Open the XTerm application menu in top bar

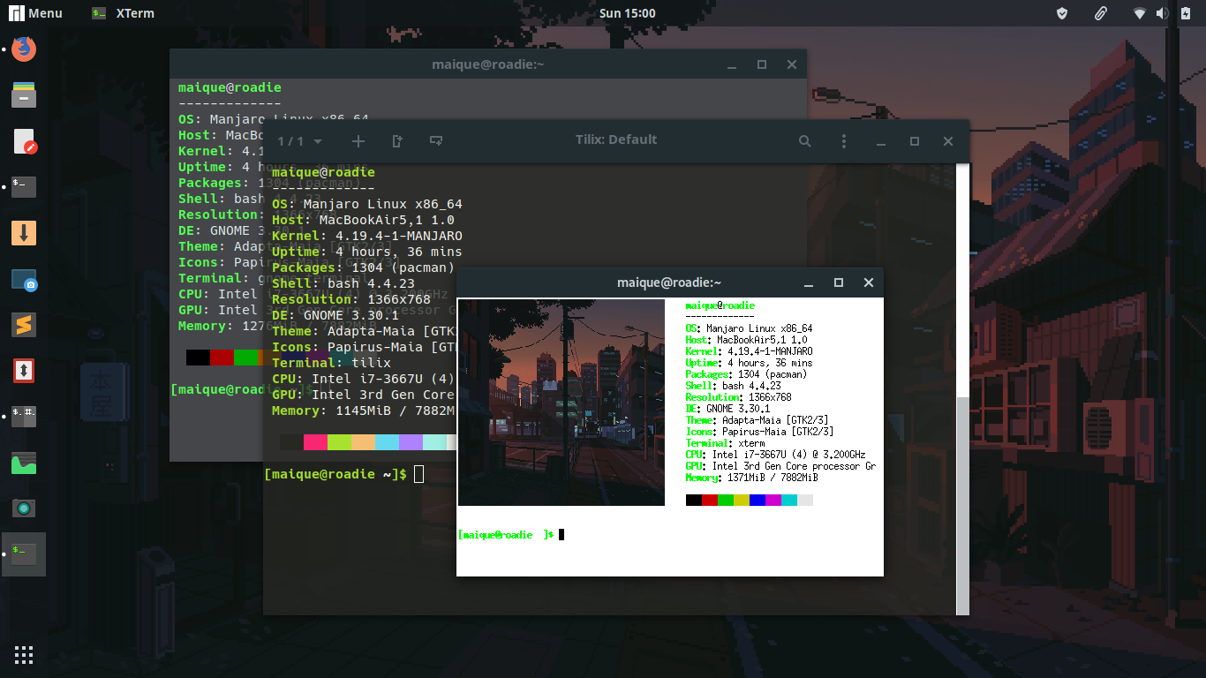click(123, 13)
